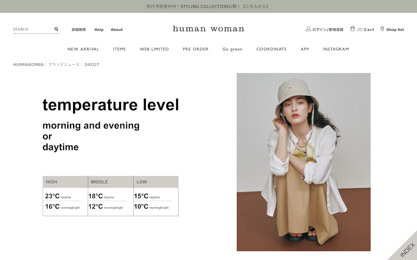Click the ブランドニュース breadcrumb link
The width and height of the screenshot is (417, 260).
coord(64,64)
